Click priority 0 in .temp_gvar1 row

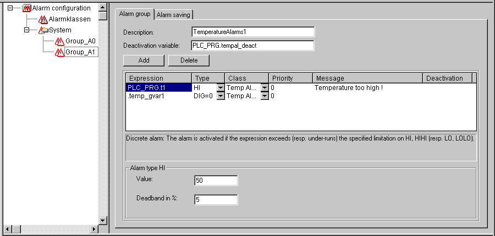pos(272,96)
